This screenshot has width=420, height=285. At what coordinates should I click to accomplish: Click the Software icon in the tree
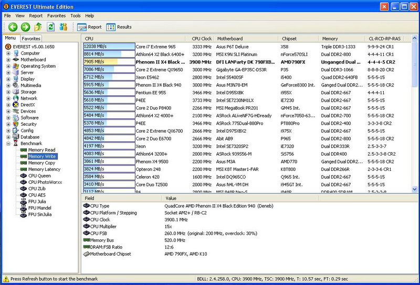click(16, 118)
